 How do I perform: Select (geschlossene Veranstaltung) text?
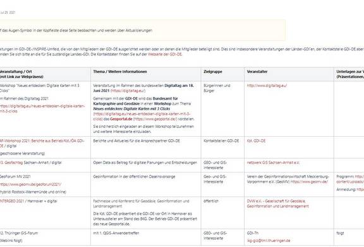pyautogui.click(x=22, y=154)
